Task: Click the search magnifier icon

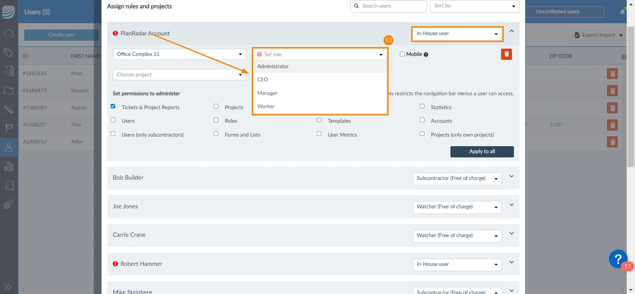Action: coord(356,6)
